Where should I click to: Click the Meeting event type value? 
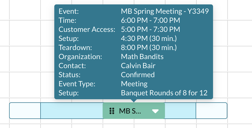(134, 84)
